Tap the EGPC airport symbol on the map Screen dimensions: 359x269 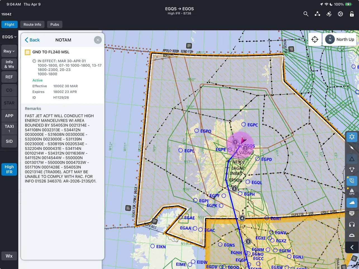244,124
